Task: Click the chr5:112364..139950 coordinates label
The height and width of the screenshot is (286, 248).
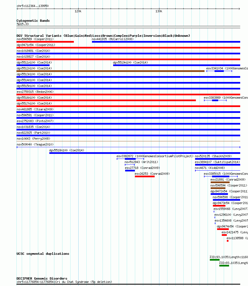Action: [x=33, y=6]
